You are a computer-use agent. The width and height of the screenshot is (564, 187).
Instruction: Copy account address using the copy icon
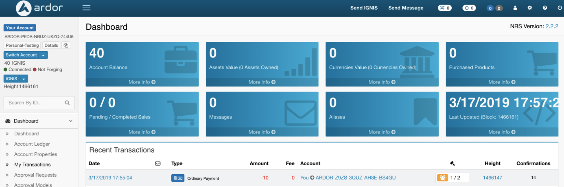click(x=66, y=45)
